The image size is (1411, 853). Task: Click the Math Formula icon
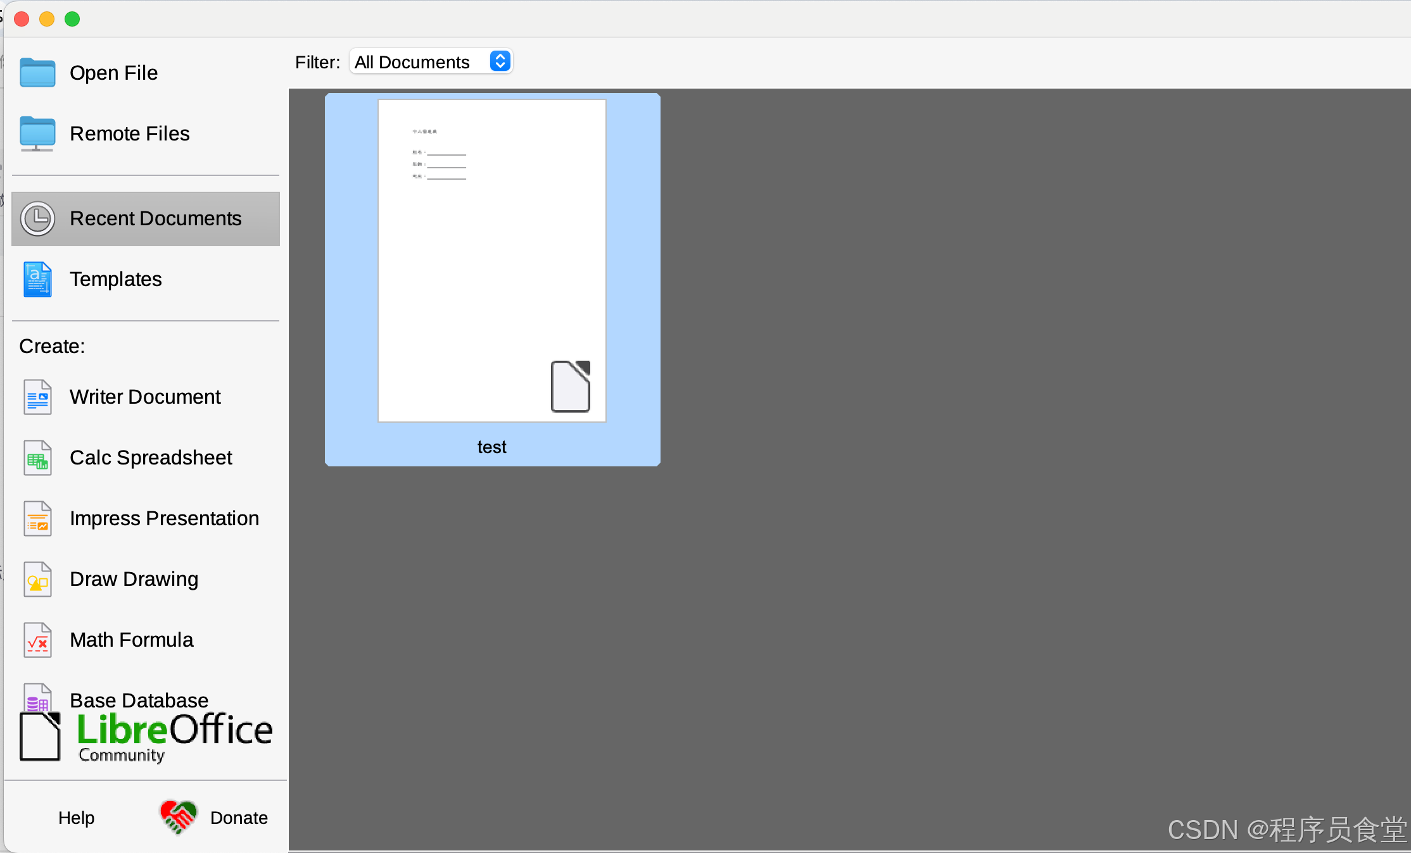[x=37, y=640]
